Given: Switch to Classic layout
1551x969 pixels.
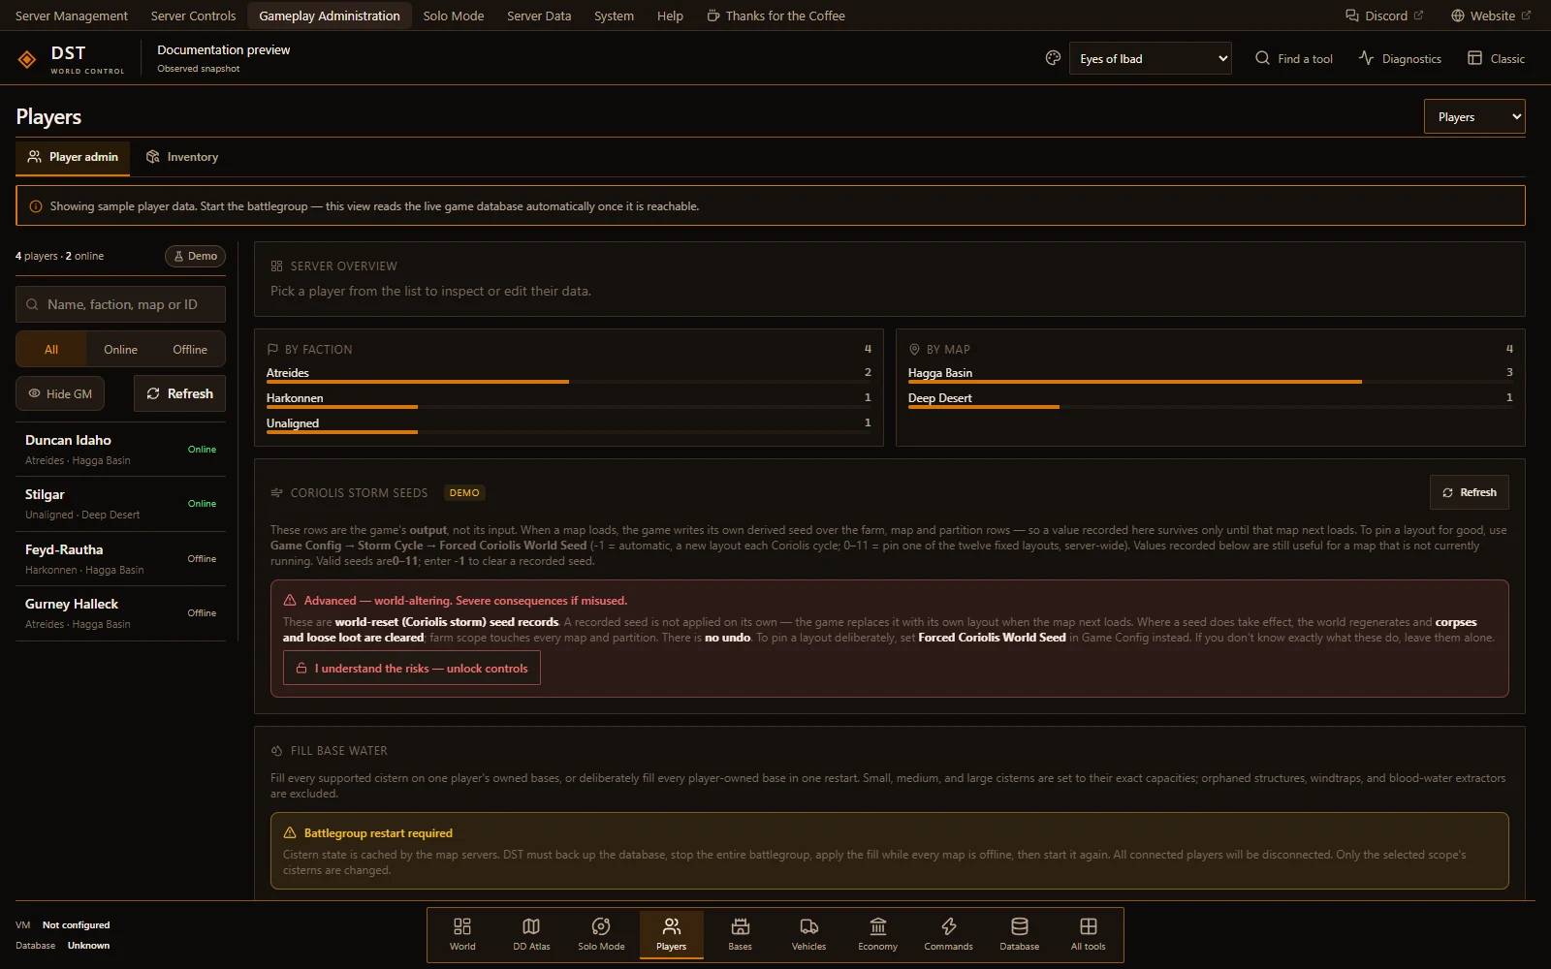Looking at the screenshot, I should (x=1496, y=58).
